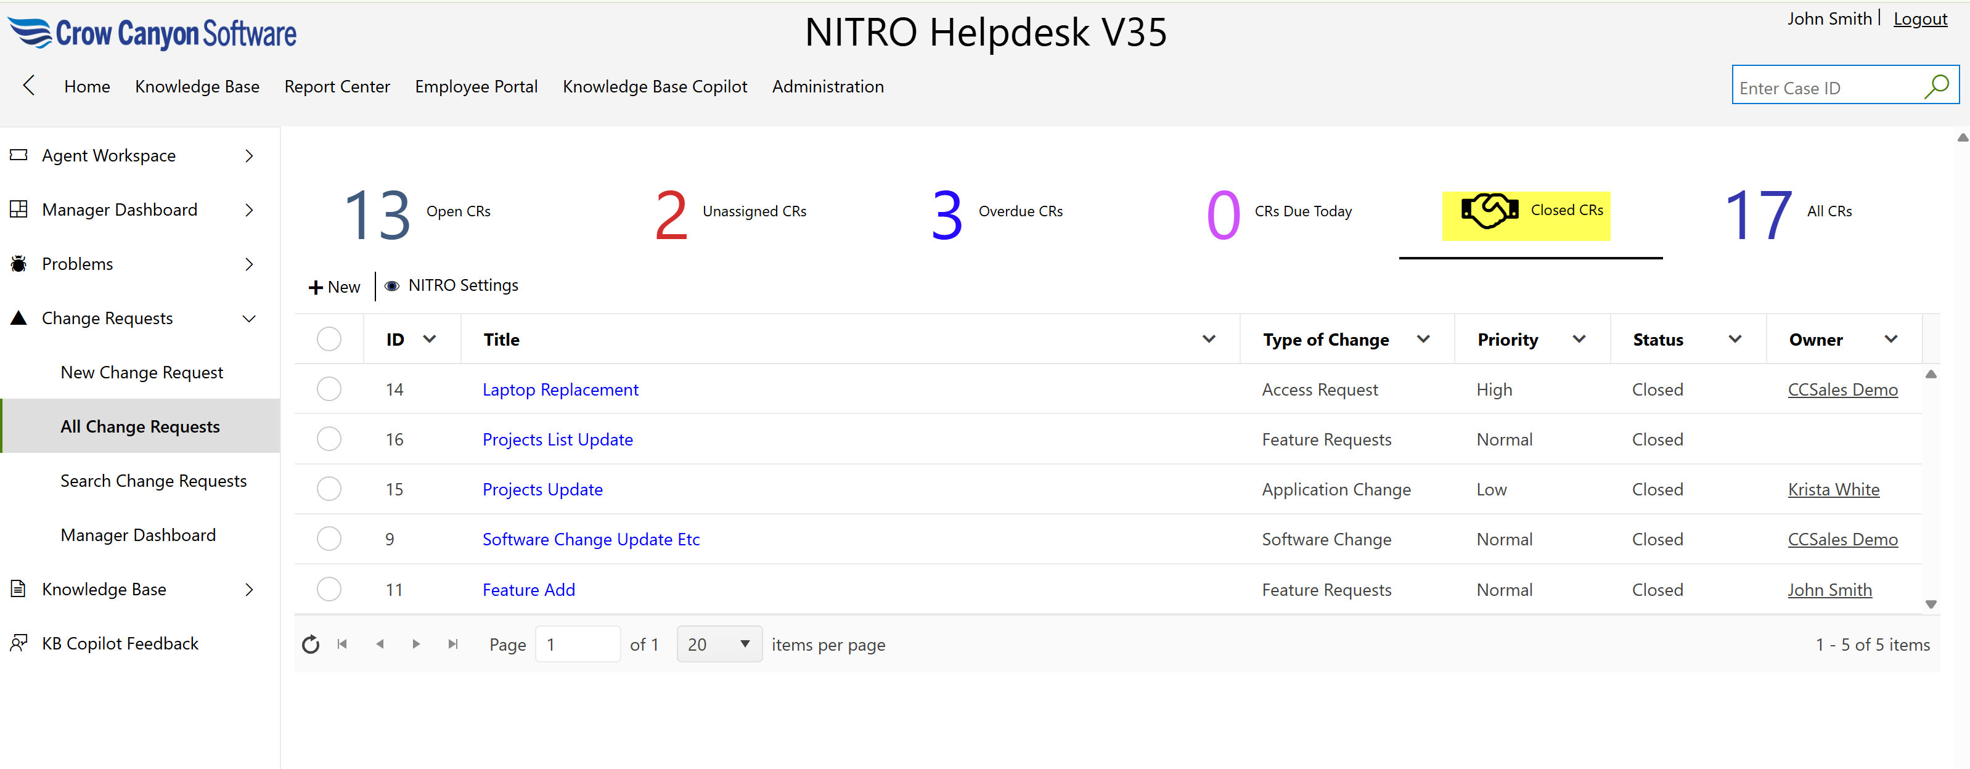Image resolution: width=1970 pixels, height=769 pixels.
Task: Open the Priority column filter dropdown
Action: coord(1580,339)
